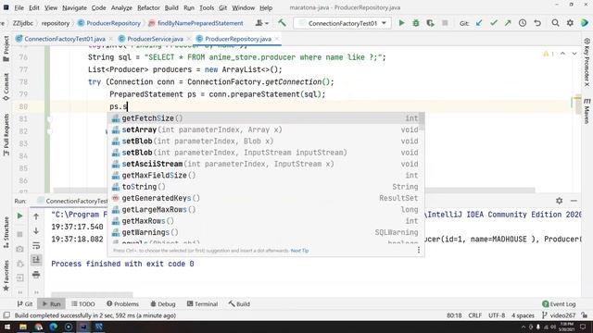593x333 pixels.
Task: Rollback changes with the undo icon
Action: click(x=537, y=23)
